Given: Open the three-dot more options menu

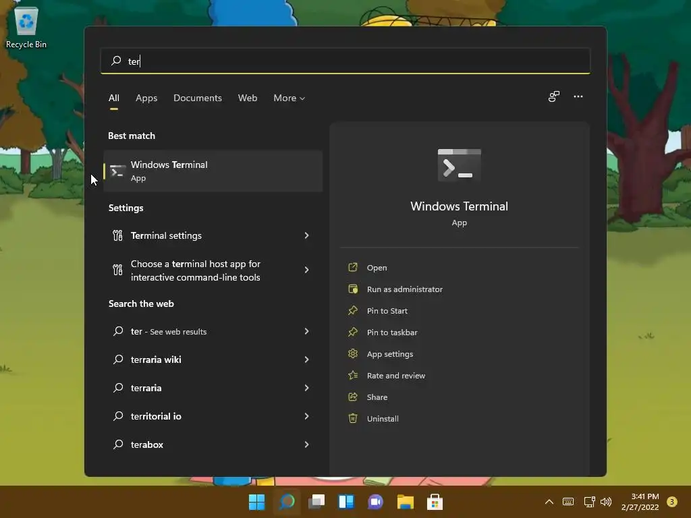Looking at the screenshot, I should tap(578, 96).
